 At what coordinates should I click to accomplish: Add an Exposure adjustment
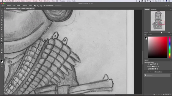pos(155,64)
